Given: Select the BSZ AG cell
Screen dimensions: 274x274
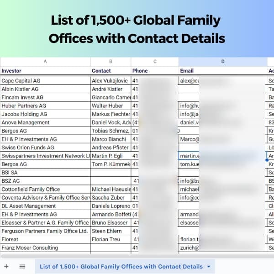Looking at the screenshot, I should (x=45, y=181).
